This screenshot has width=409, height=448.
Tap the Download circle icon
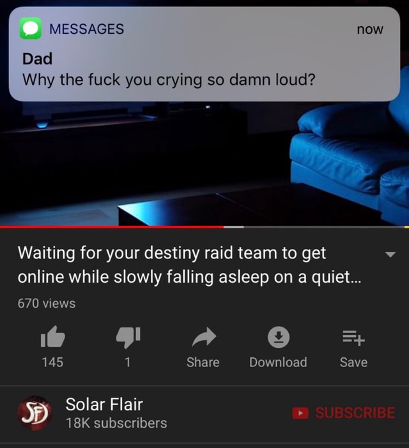point(278,337)
